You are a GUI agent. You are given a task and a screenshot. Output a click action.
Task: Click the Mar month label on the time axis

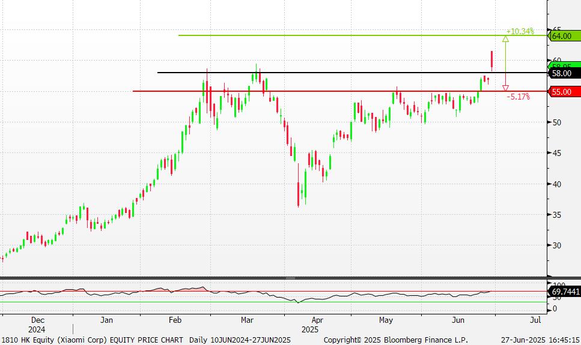click(x=247, y=320)
